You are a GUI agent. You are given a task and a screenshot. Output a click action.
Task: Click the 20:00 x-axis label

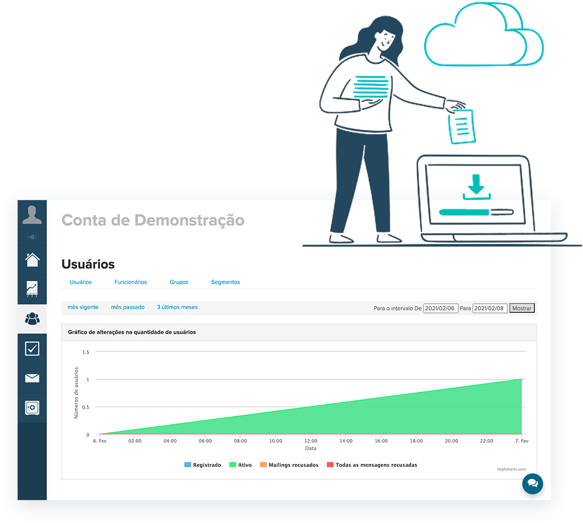pyautogui.click(x=451, y=441)
